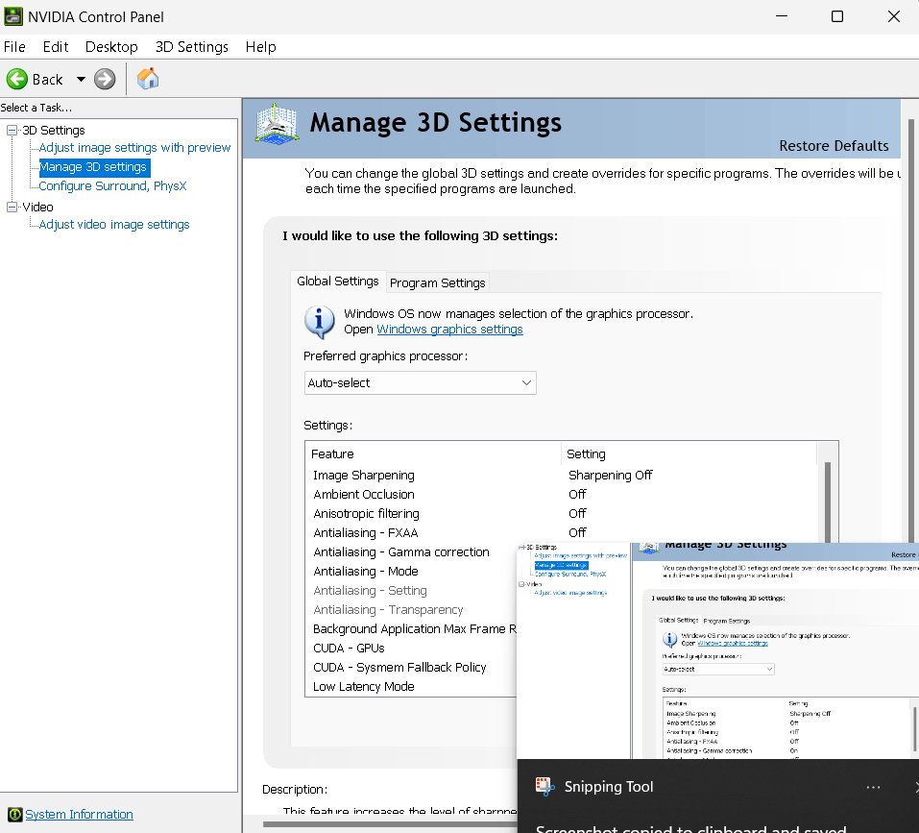Screen dimensions: 919x833
Task: Go to the Home page icon
Action: [148, 79]
